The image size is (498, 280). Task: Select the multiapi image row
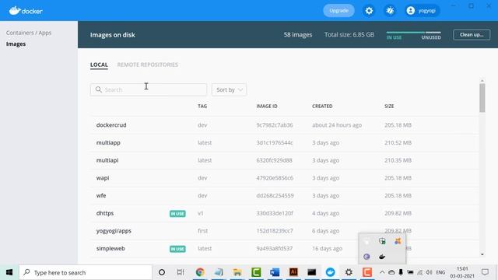[x=284, y=160]
